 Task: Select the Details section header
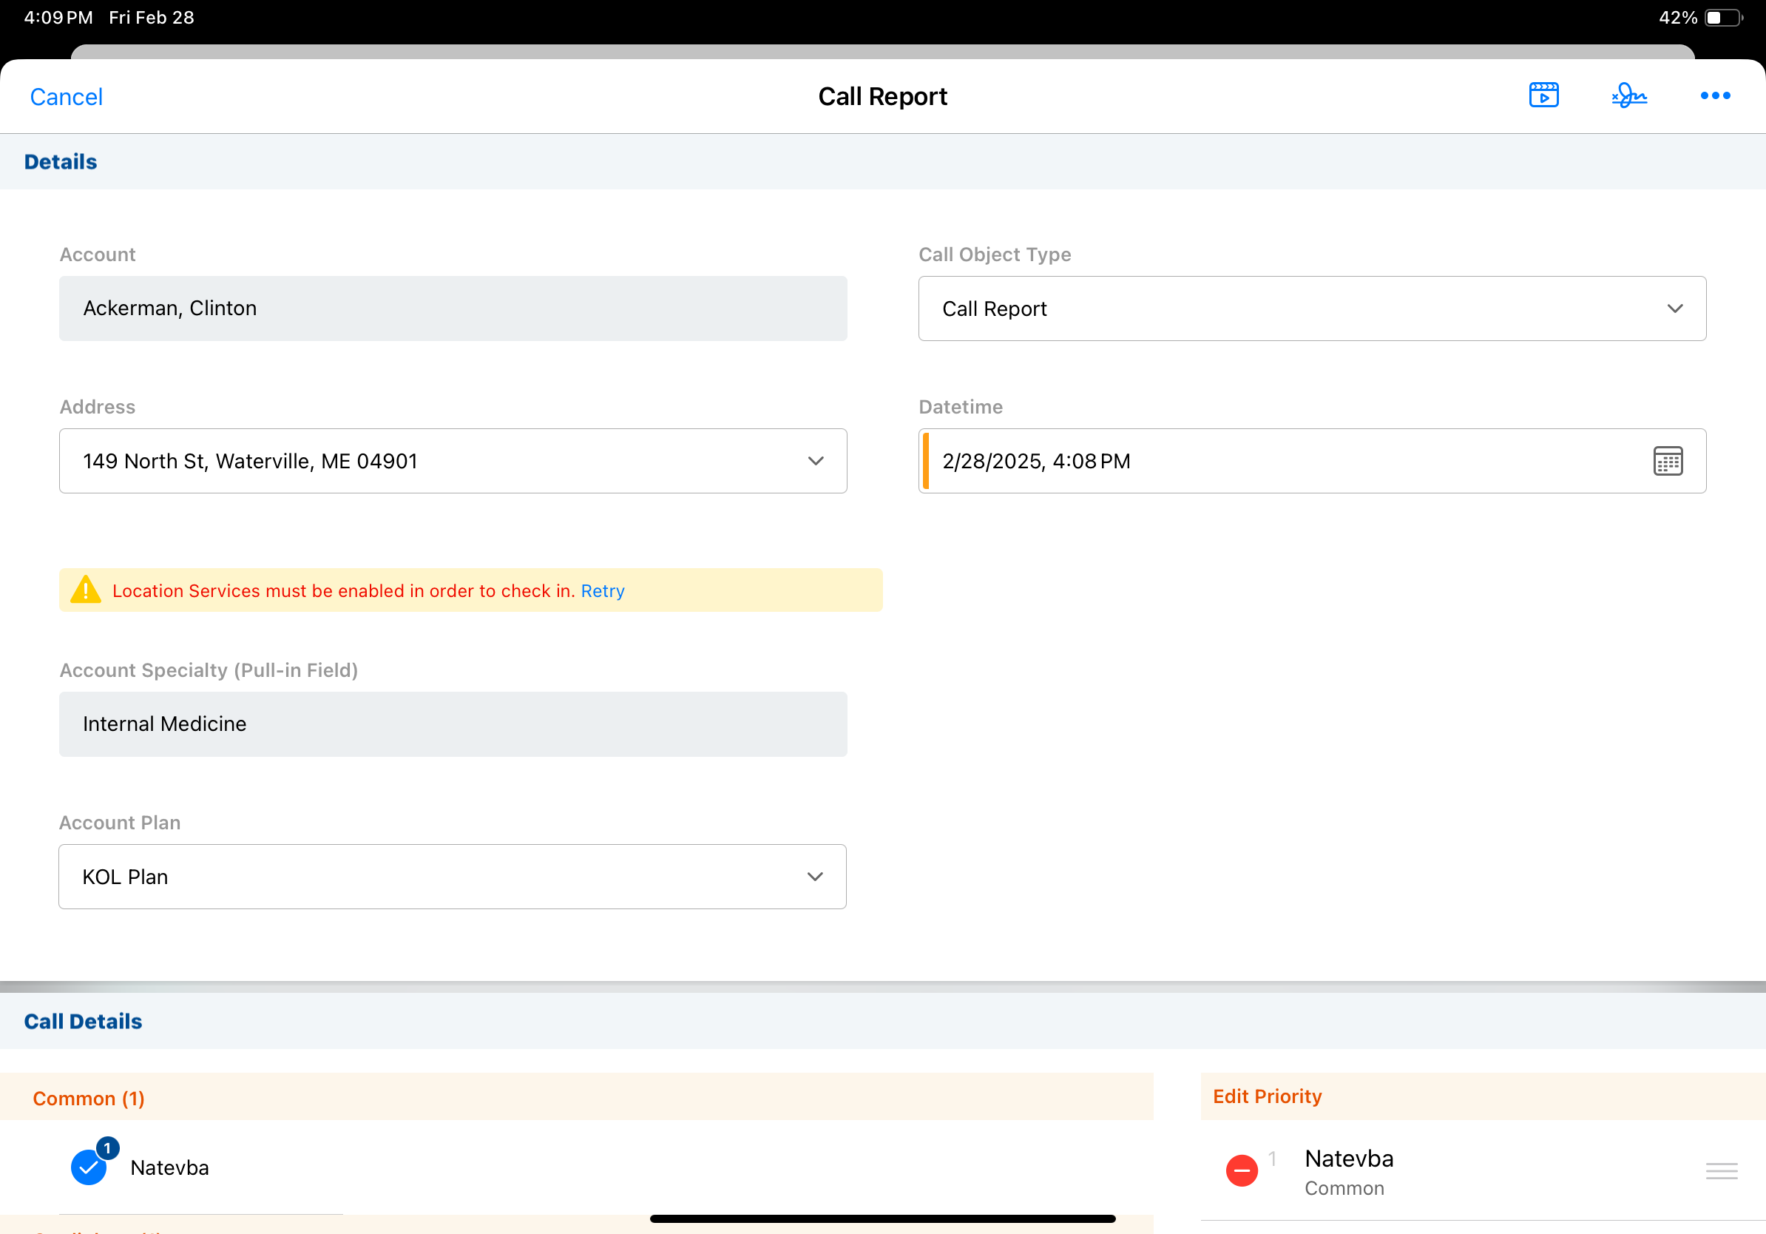pyautogui.click(x=61, y=161)
